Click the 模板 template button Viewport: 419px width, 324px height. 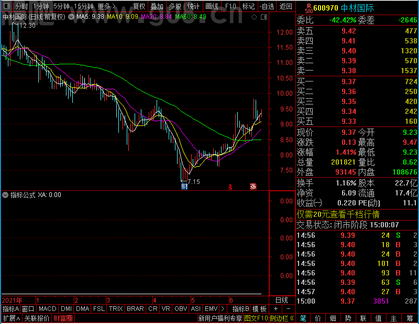[259, 309]
